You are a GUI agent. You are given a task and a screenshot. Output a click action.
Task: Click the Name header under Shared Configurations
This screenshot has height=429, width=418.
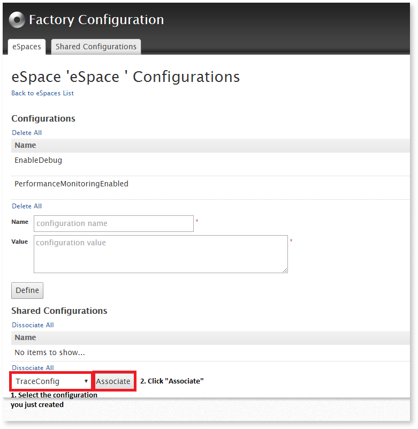tap(25, 337)
